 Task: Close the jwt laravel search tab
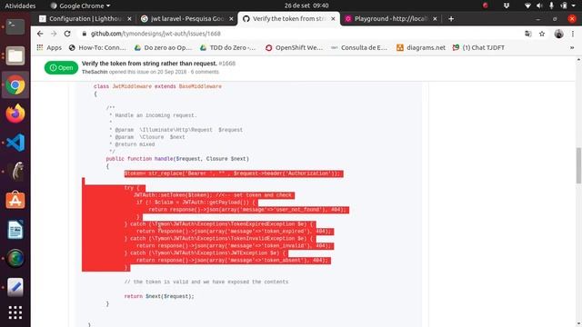click(231, 18)
